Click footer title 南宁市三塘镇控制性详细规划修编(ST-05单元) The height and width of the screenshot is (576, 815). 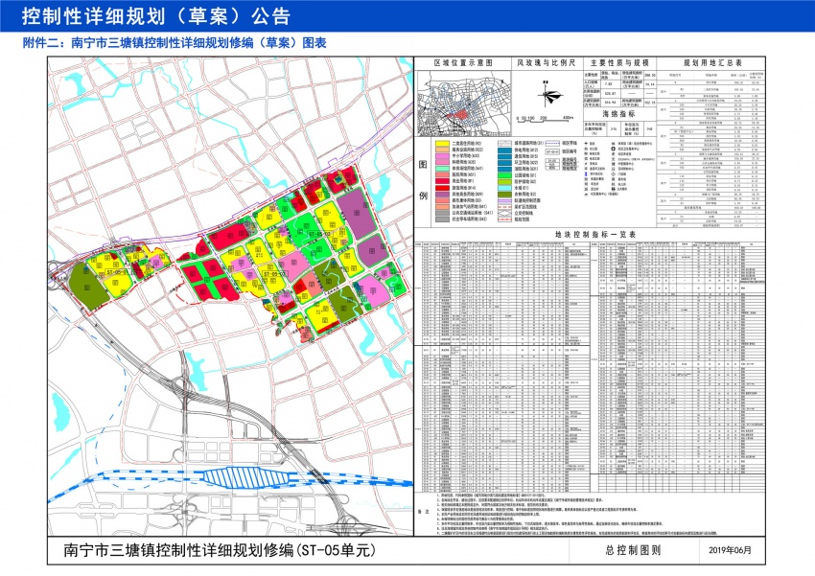pyautogui.click(x=219, y=550)
